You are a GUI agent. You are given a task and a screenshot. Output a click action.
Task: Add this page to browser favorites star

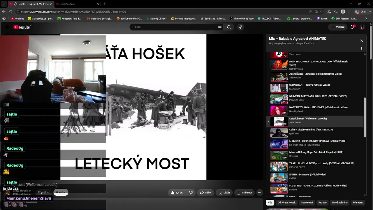322,12
